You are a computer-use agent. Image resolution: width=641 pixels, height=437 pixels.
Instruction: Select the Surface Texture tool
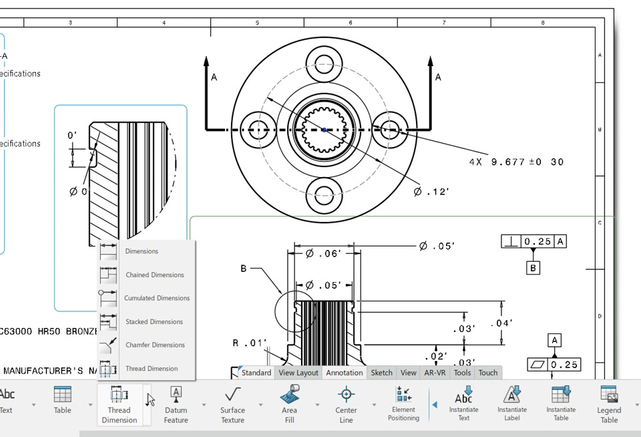click(232, 405)
